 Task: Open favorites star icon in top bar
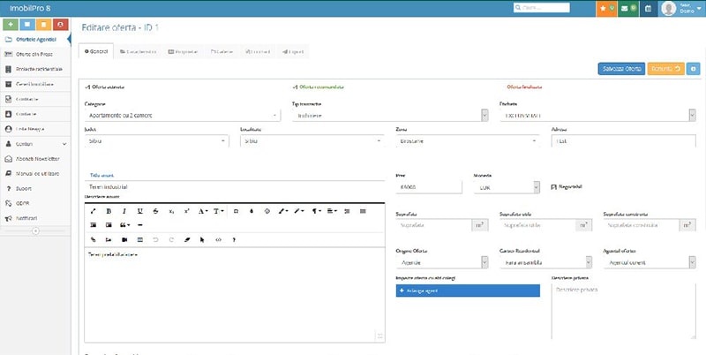click(x=606, y=9)
